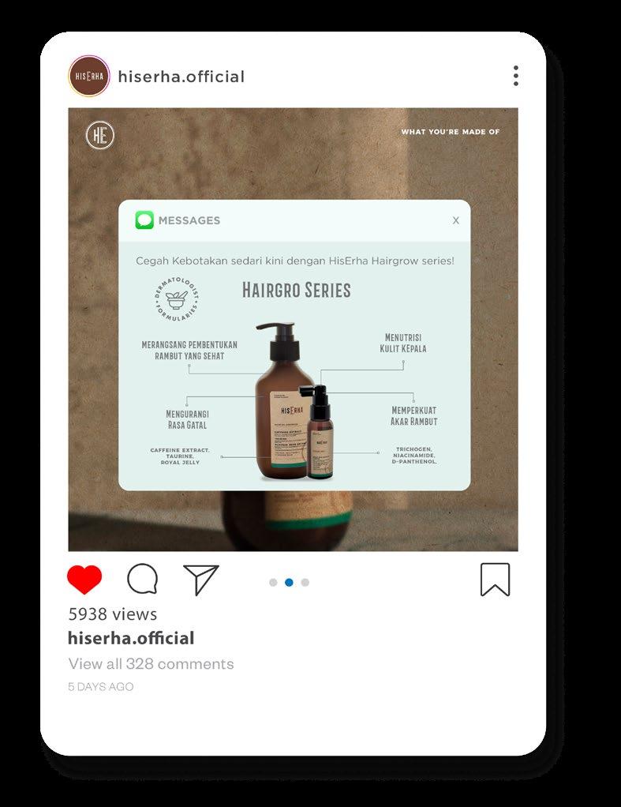Click the Hairgro Series title
621x807 pixels.
coord(297,291)
